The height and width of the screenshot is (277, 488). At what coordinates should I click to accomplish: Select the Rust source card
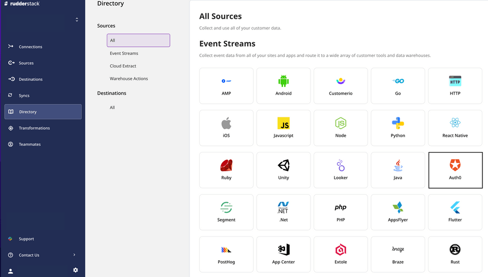(x=455, y=254)
